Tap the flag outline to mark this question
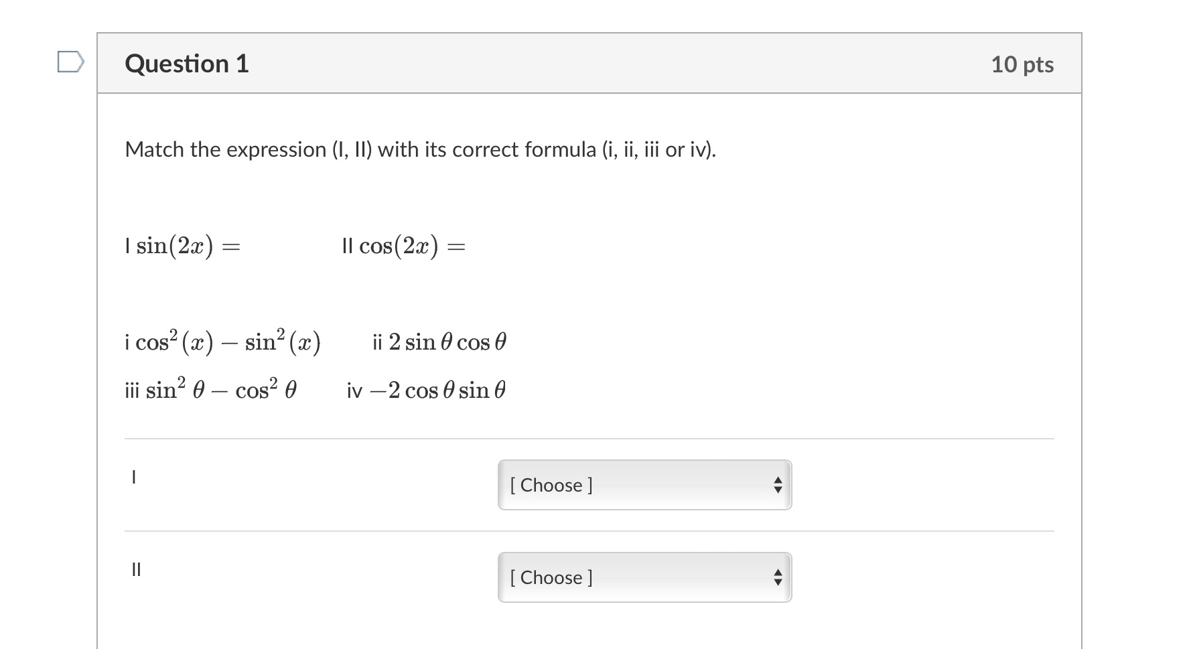The width and height of the screenshot is (1185, 649). pyautogui.click(x=69, y=62)
